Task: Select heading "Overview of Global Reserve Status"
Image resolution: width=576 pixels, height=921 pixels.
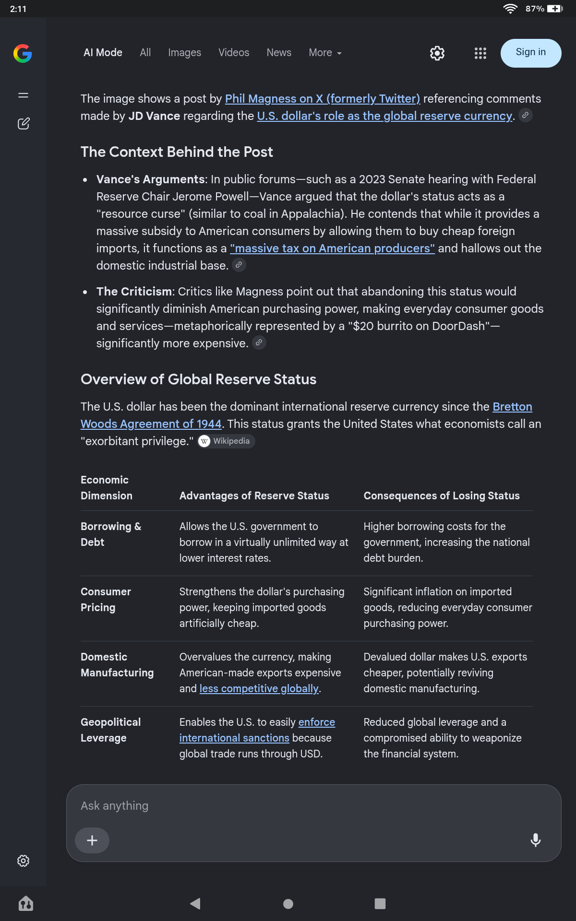Action: point(199,379)
